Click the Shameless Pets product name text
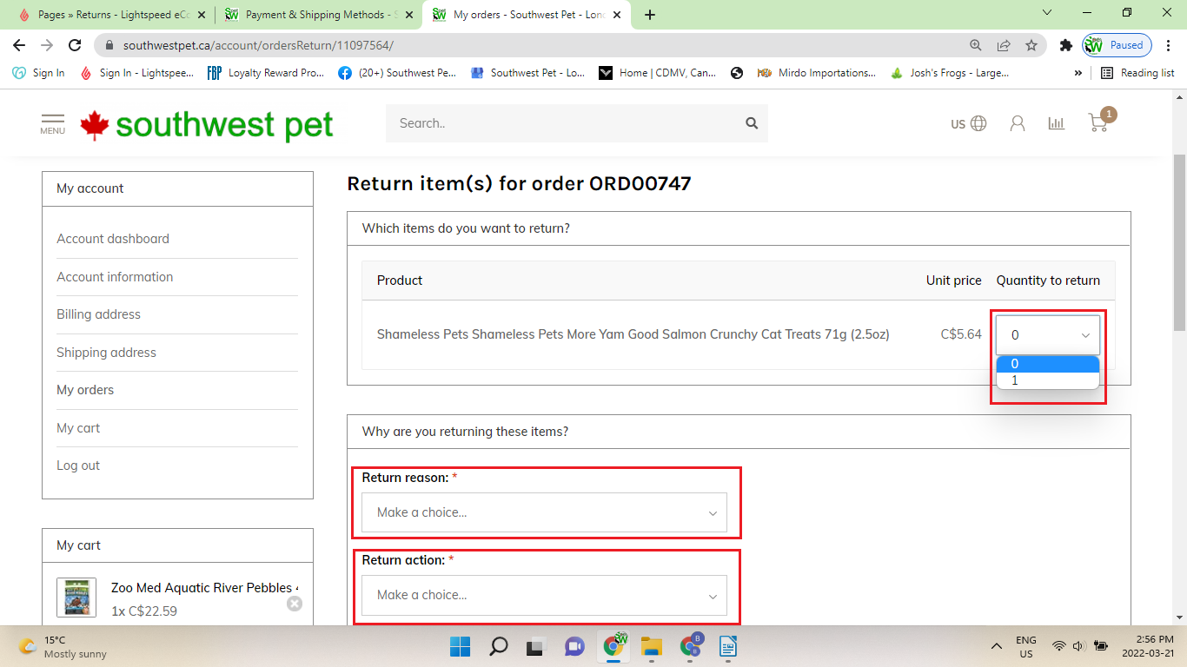 click(633, 334)
